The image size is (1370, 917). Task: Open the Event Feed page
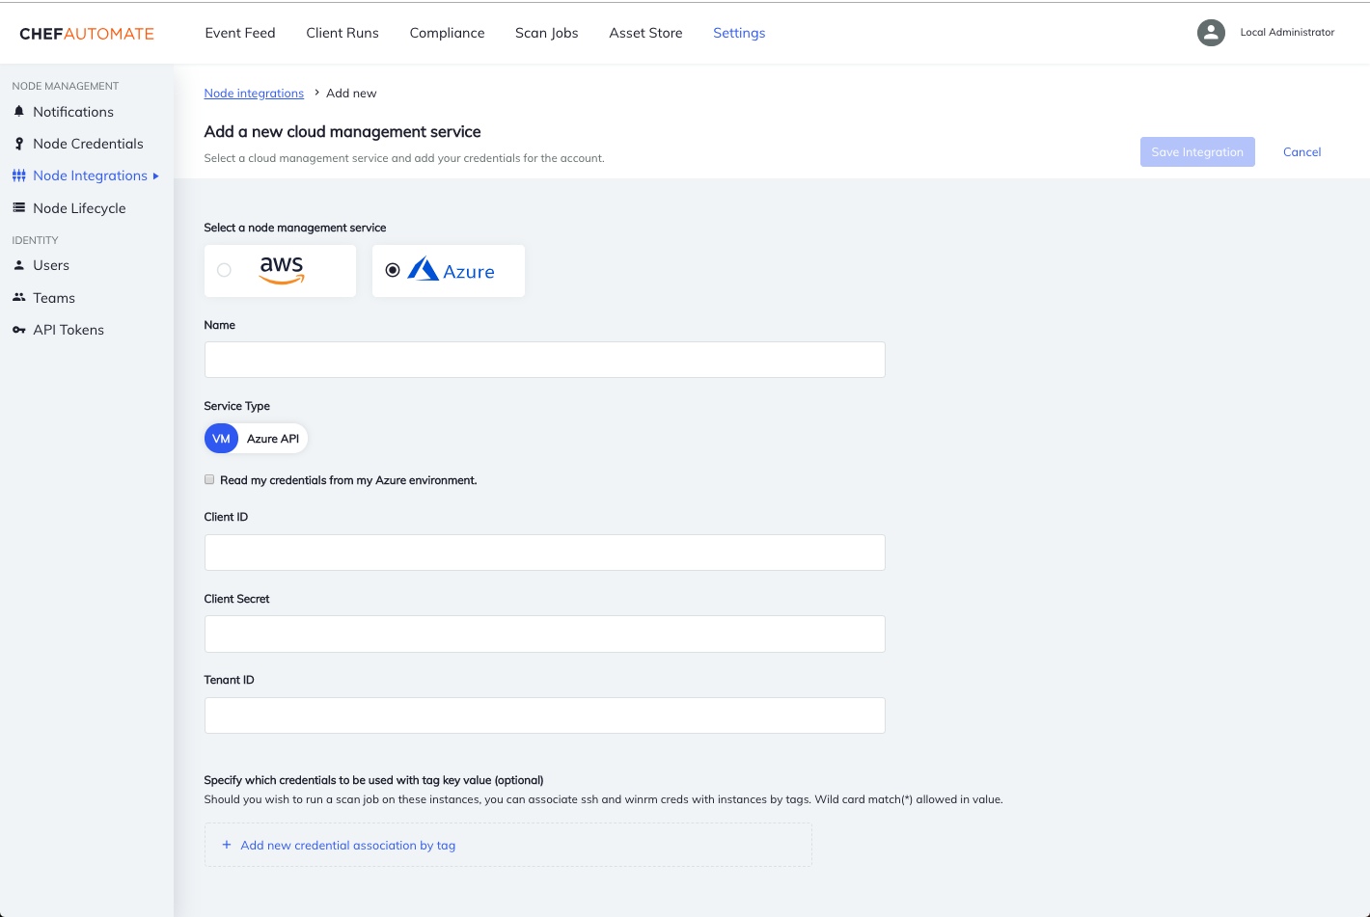[x=239, y=32]
